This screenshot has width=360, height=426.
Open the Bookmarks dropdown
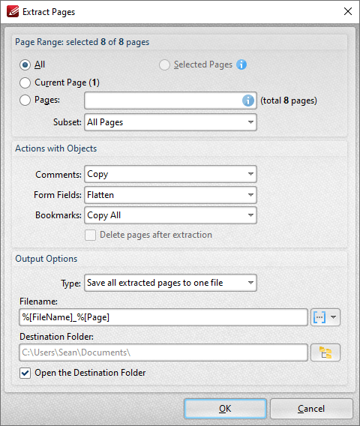coord(170,215)
